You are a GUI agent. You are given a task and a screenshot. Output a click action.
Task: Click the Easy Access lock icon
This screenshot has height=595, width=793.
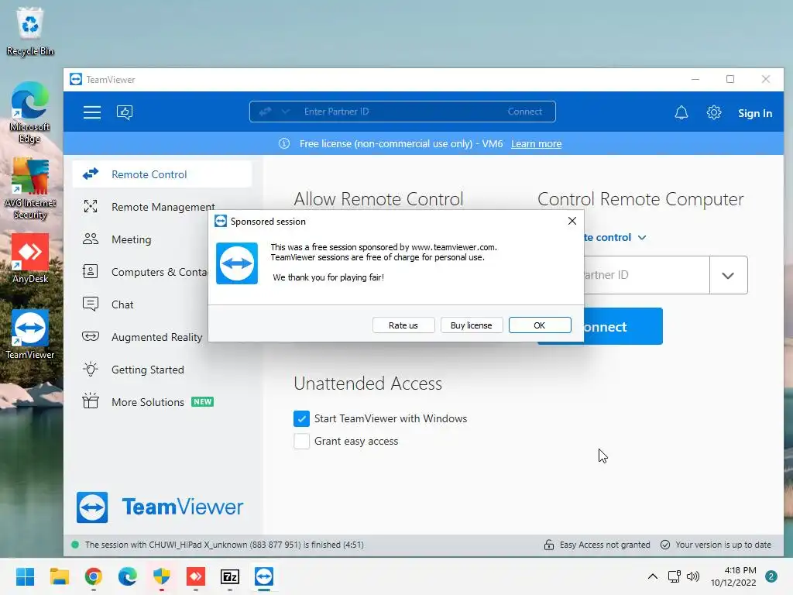[549, 545]
